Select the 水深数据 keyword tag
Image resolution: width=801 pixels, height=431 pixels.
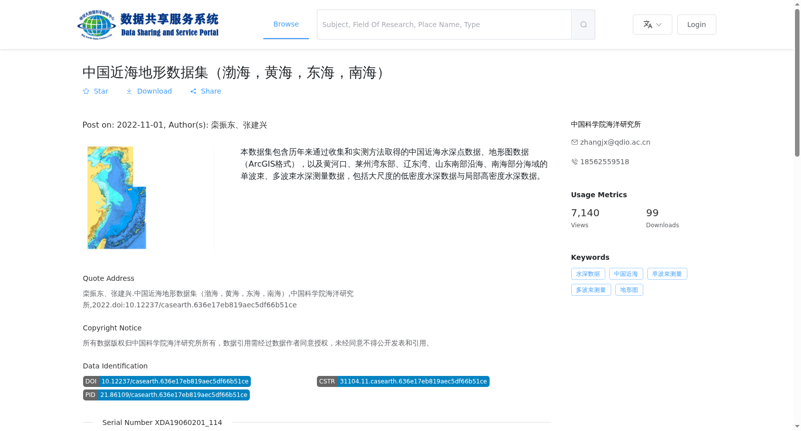tap(588, 274)
